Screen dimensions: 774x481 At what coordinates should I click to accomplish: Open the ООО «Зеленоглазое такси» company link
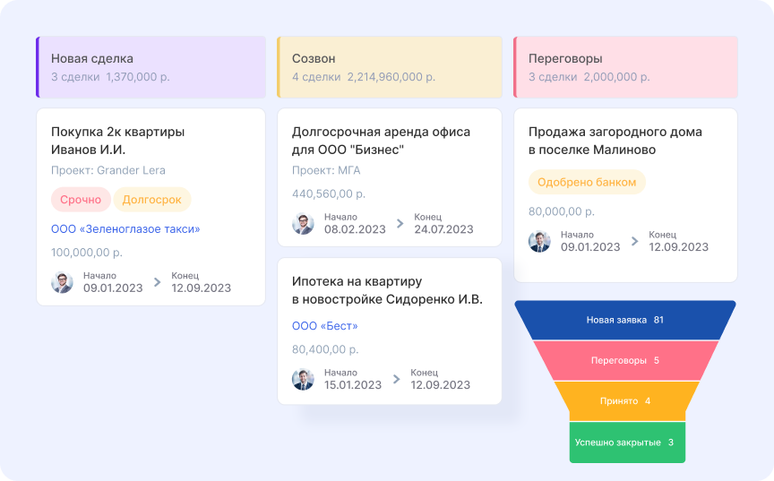click(125, 229)
